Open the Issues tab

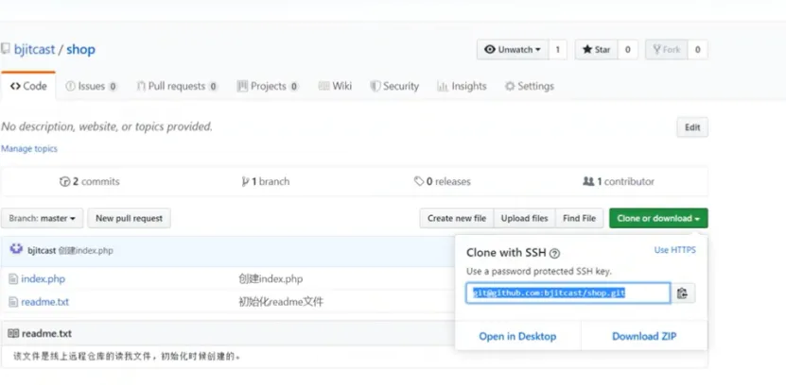(x=91, y=86)
